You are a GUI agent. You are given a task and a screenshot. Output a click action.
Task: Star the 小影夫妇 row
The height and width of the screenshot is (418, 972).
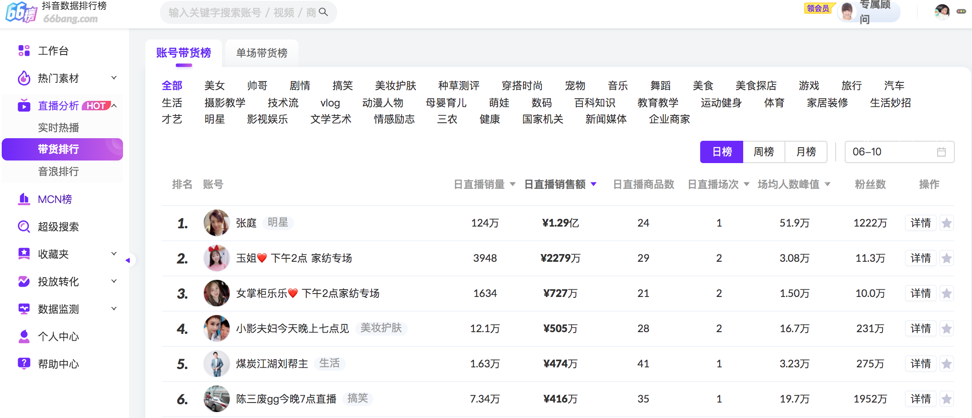947,329
